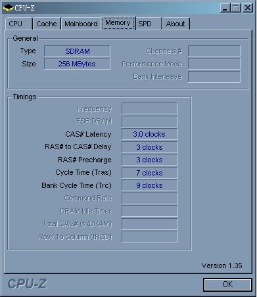Close the CPU-Z window
Image resolution: width=257 pixels, height=297 pixels.
click(x=248, y=8)
